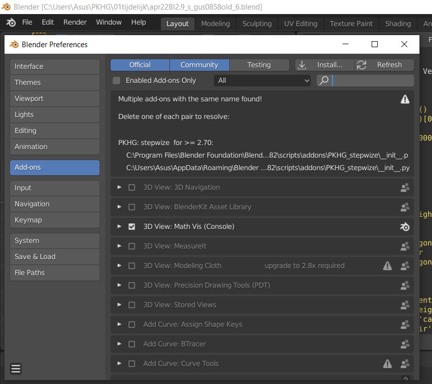
Task: Click the Blender icon in the Preferences title bar
Action: click(14, 44)
